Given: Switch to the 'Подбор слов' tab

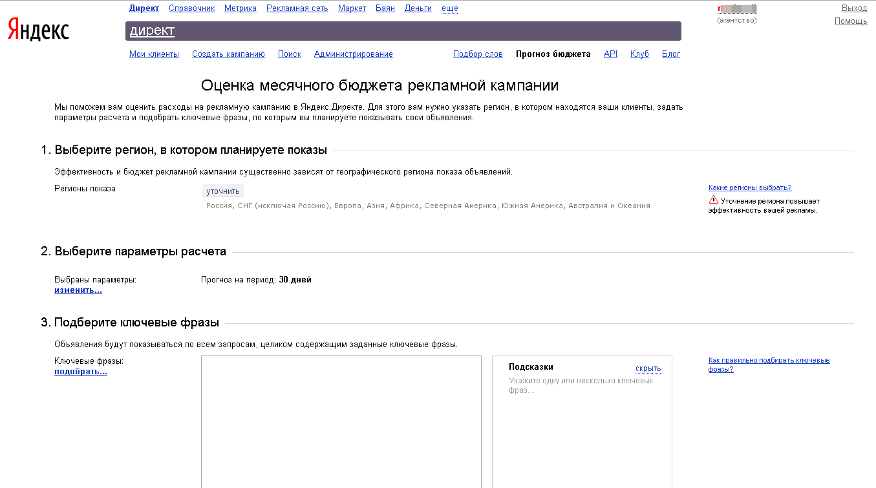Looking at the screenshot, I should coord(478,54).
